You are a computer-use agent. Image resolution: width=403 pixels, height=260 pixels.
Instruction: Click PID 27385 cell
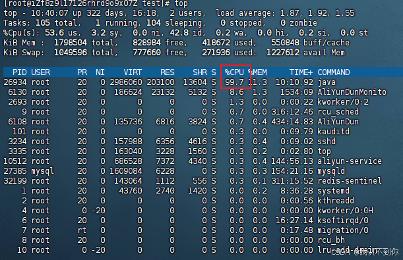tap(15, 171)
